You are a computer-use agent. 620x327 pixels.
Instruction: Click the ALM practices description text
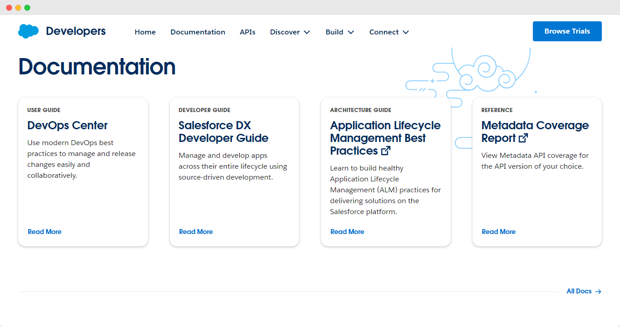(385, 190)
